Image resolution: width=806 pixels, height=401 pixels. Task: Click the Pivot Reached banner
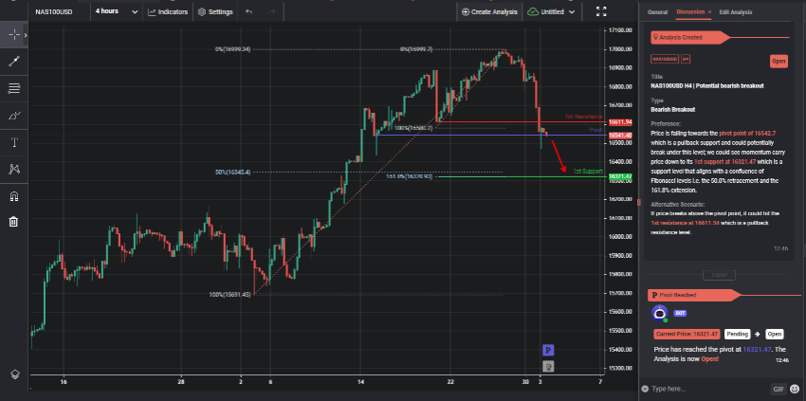click(695, 295)
